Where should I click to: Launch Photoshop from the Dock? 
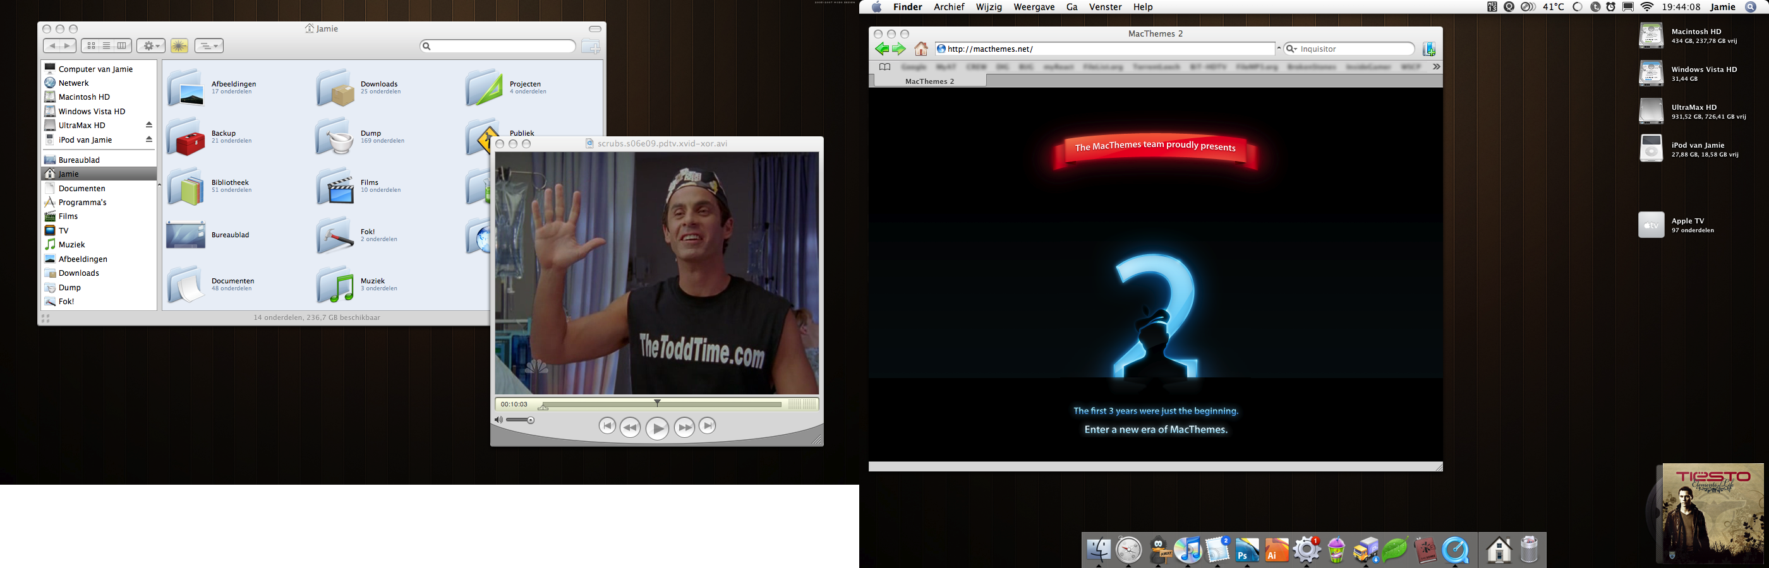point(1247,550)
